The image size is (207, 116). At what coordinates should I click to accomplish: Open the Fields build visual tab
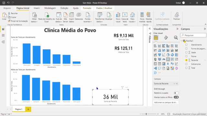(x=156, y=38)
